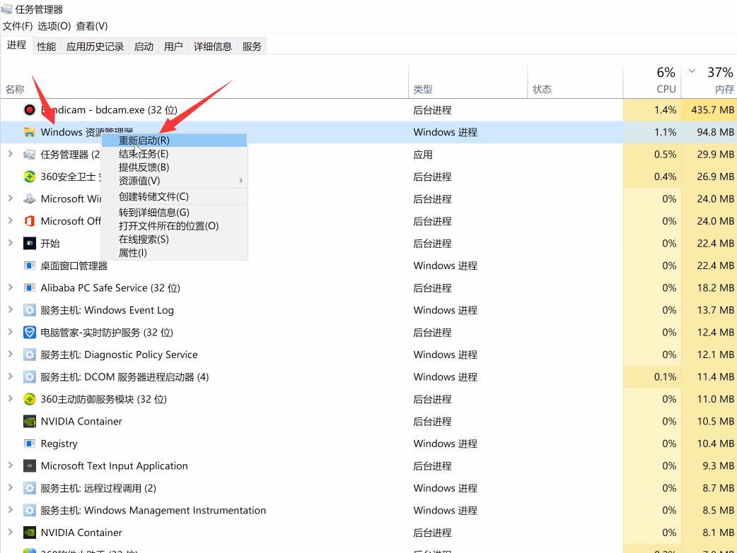Expand 服务主机: Windows Event Log

(x=11, y=309)
